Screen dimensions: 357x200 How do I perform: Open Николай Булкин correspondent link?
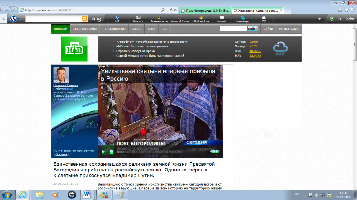coord(65,85)
